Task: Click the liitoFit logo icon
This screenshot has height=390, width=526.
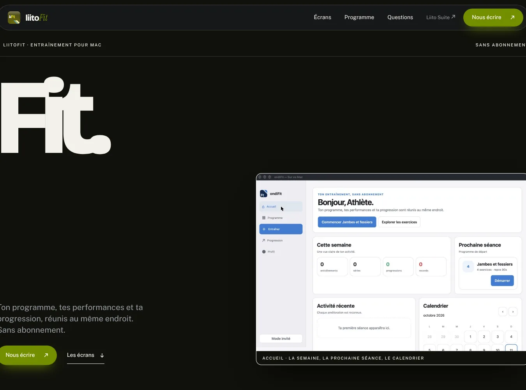Action: [14, 18]
